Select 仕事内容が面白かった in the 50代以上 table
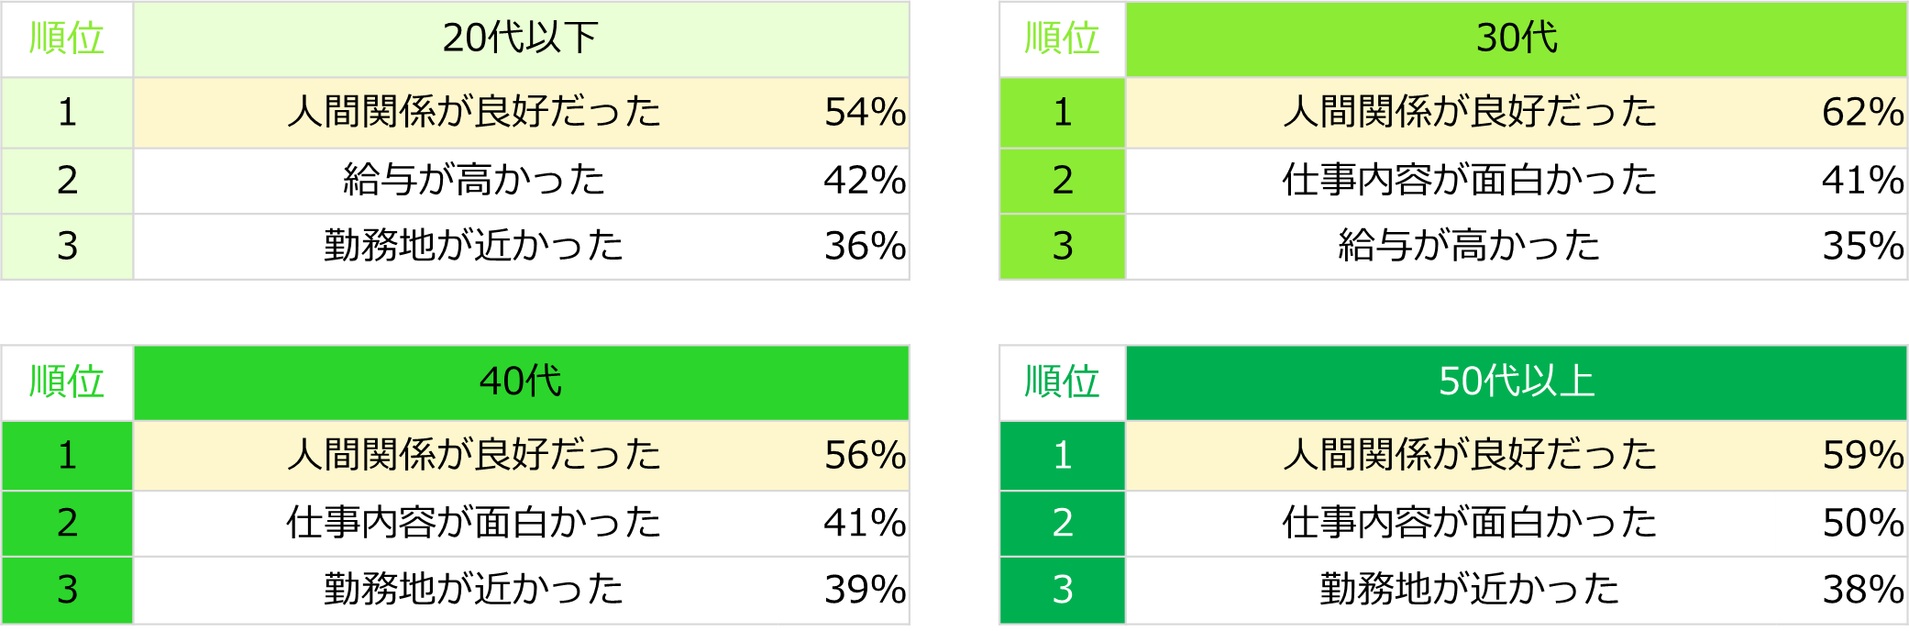 point(1469,523)
